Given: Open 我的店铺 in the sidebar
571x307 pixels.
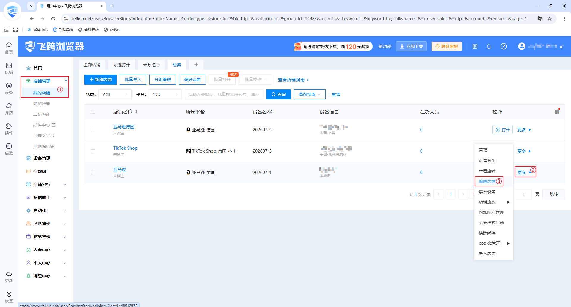Looking at the screenshot, I should click(42, 93).
